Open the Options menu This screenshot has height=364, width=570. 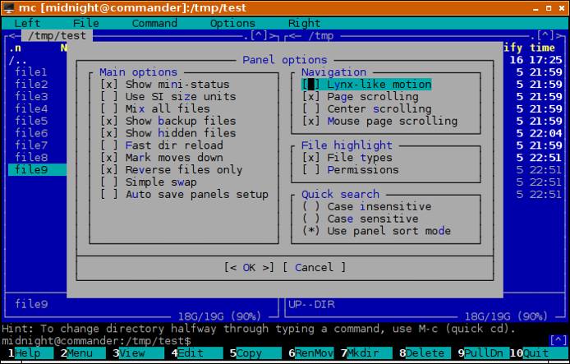(x=232, y=24)
